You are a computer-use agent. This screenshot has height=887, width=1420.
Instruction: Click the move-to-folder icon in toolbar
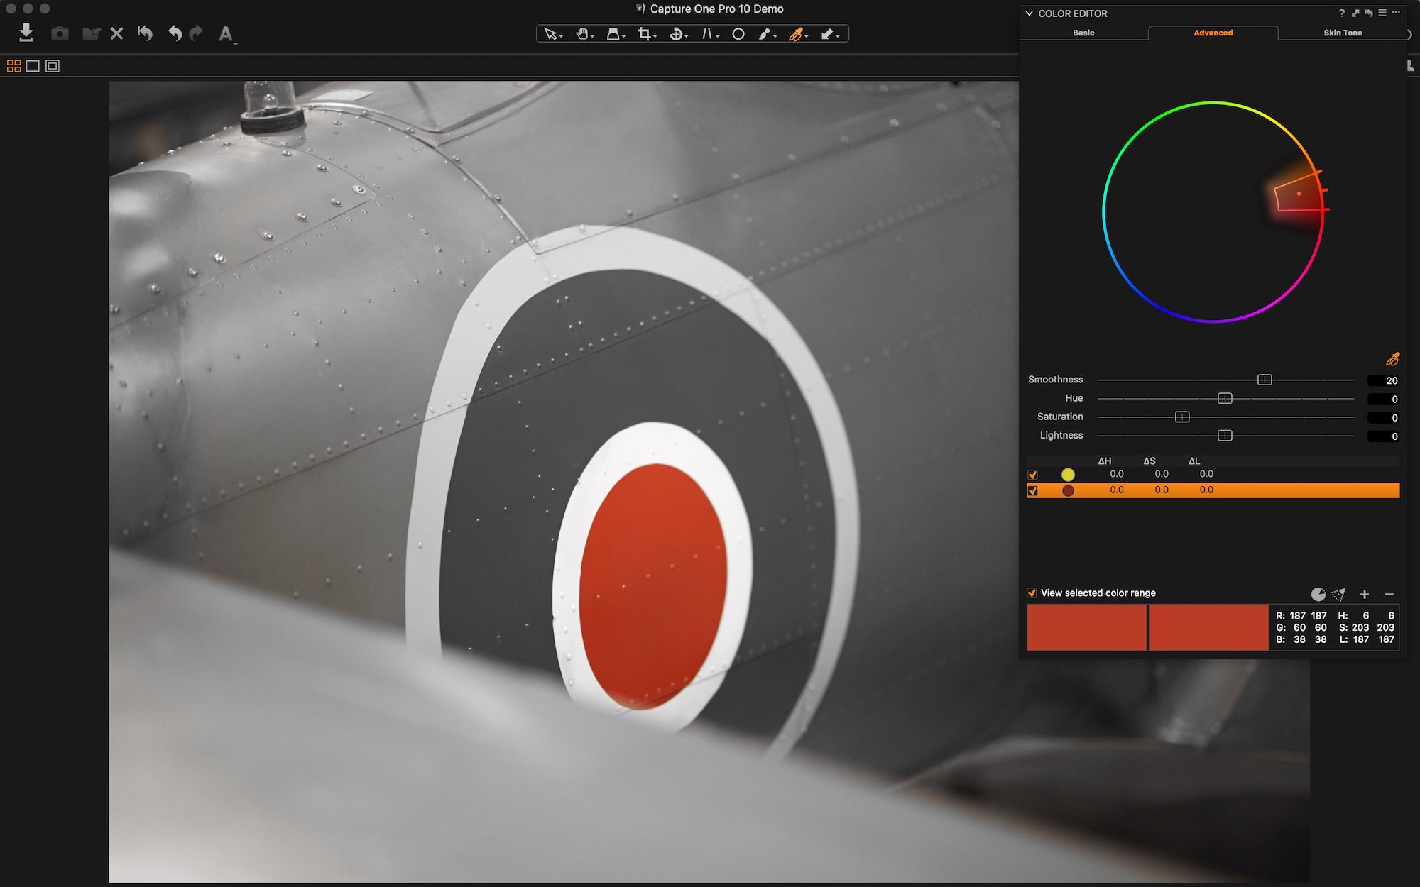[x=91, y=33]
